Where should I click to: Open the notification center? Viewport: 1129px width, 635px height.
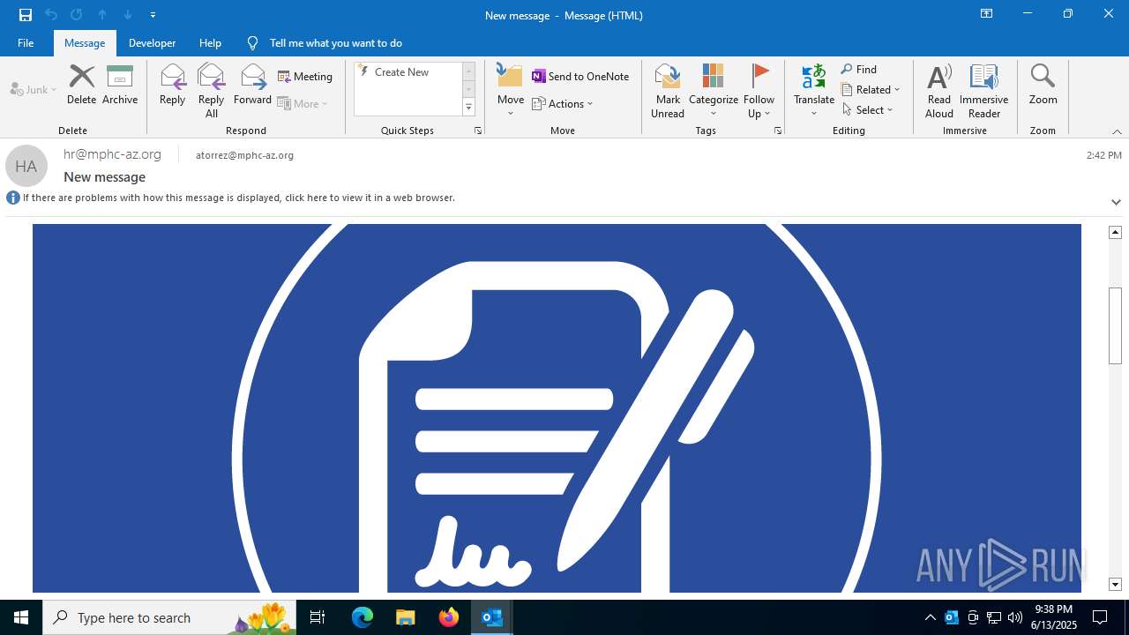[1100, 617]
